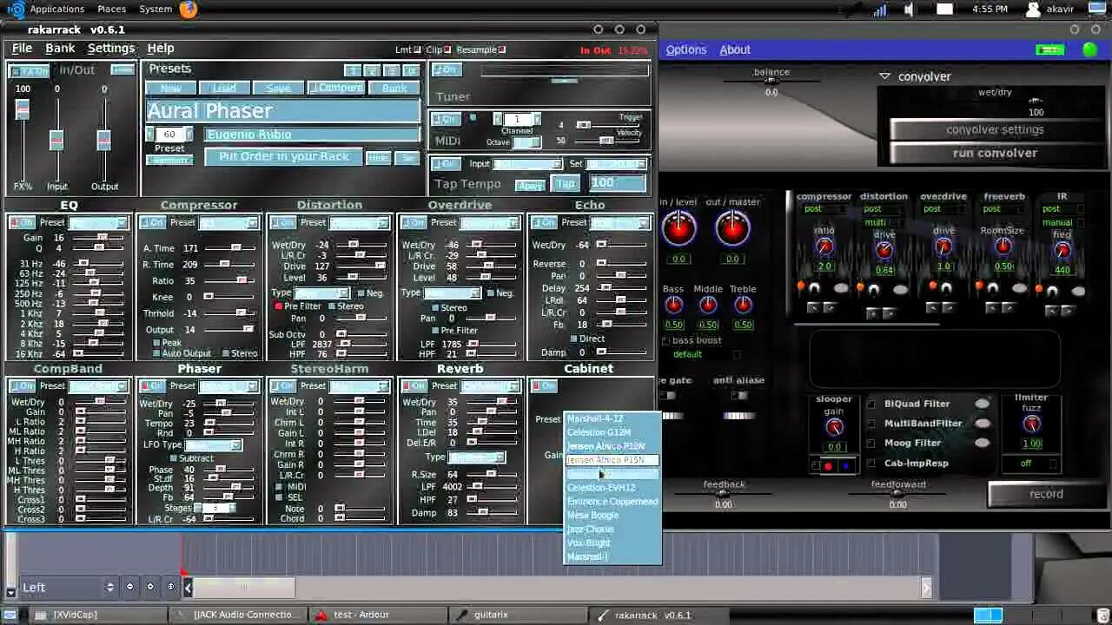Toggle the Phaser On switch
This screenshot has width=1112, height=625.
153,385
